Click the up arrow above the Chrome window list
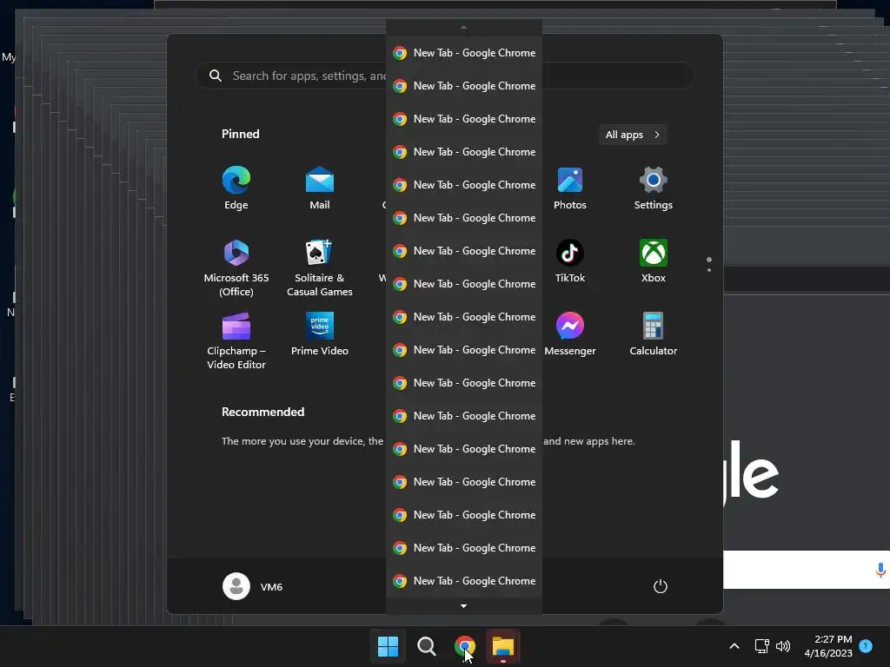890x667 pixels. [x=464, y=27]
